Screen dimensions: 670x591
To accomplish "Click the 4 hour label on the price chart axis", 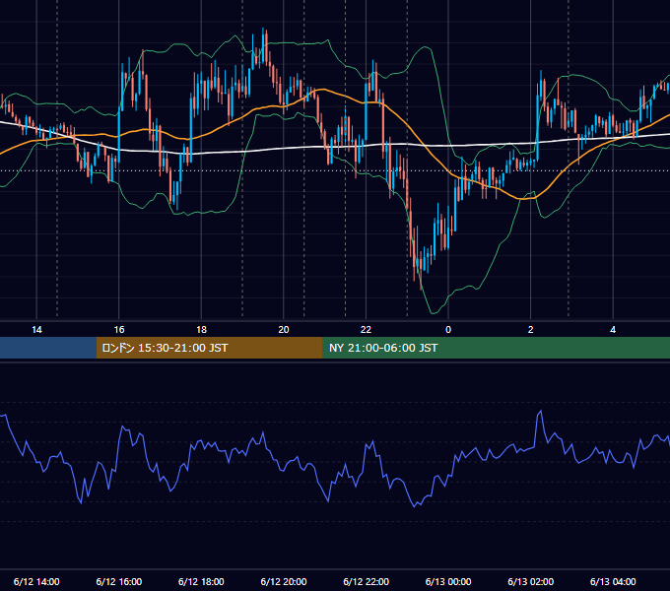I will pos(613,330).
